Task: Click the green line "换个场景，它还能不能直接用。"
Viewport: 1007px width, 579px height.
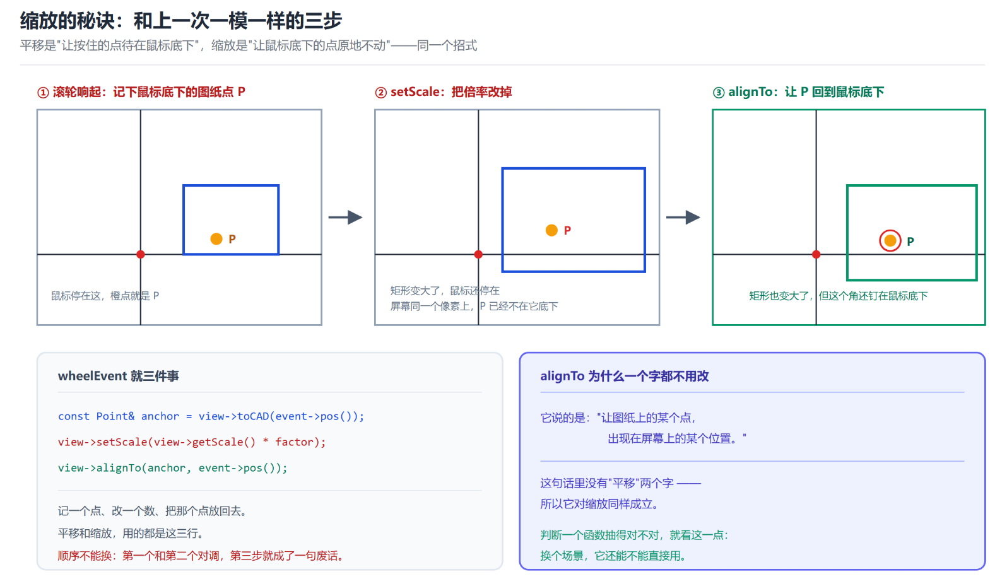Action: point(615,556)
